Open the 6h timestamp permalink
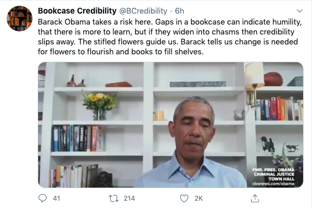 (179, 11)
